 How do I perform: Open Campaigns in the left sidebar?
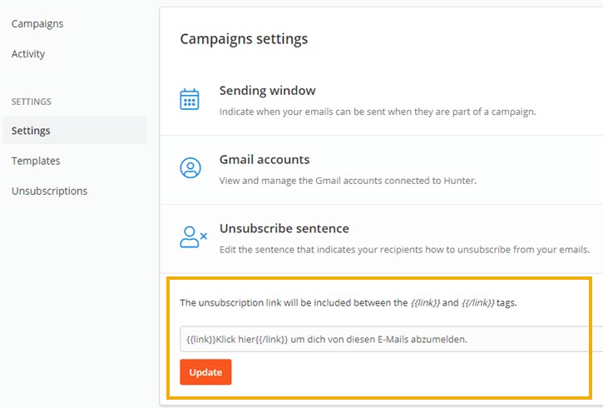(37, 23)
